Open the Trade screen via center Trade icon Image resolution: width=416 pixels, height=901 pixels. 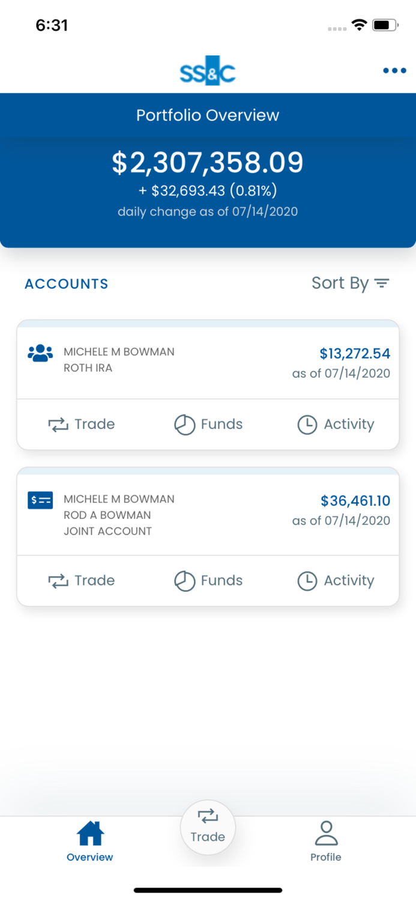pyautogui.click(x=208, y=827)
